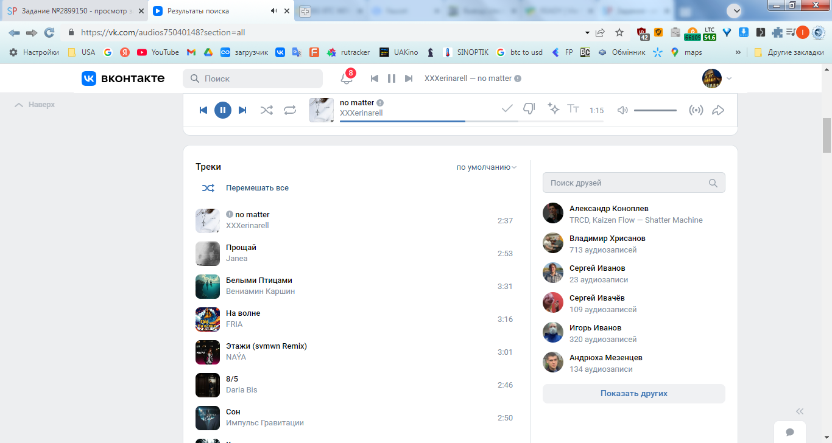Open the browser extensions puzzle icon
Screen dimensions: 832x443
[777, 32]
